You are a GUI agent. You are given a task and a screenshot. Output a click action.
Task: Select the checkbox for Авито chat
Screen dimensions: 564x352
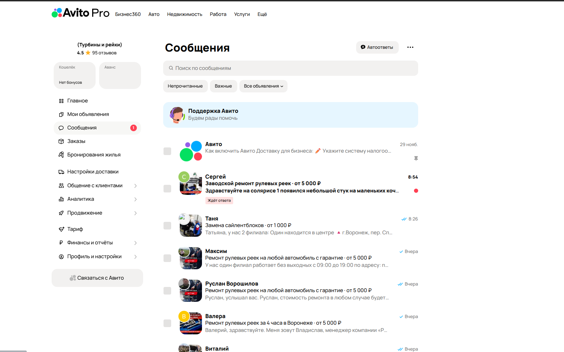point(167,151)
